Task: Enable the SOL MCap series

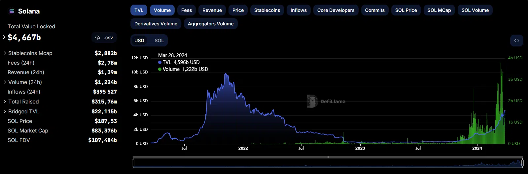Action: tap(439, 10)
